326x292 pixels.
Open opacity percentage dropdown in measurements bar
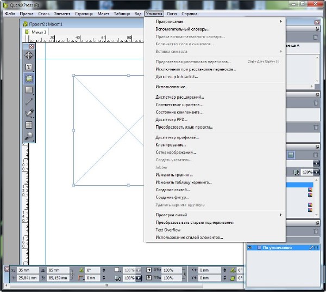(x=138, y=278)
